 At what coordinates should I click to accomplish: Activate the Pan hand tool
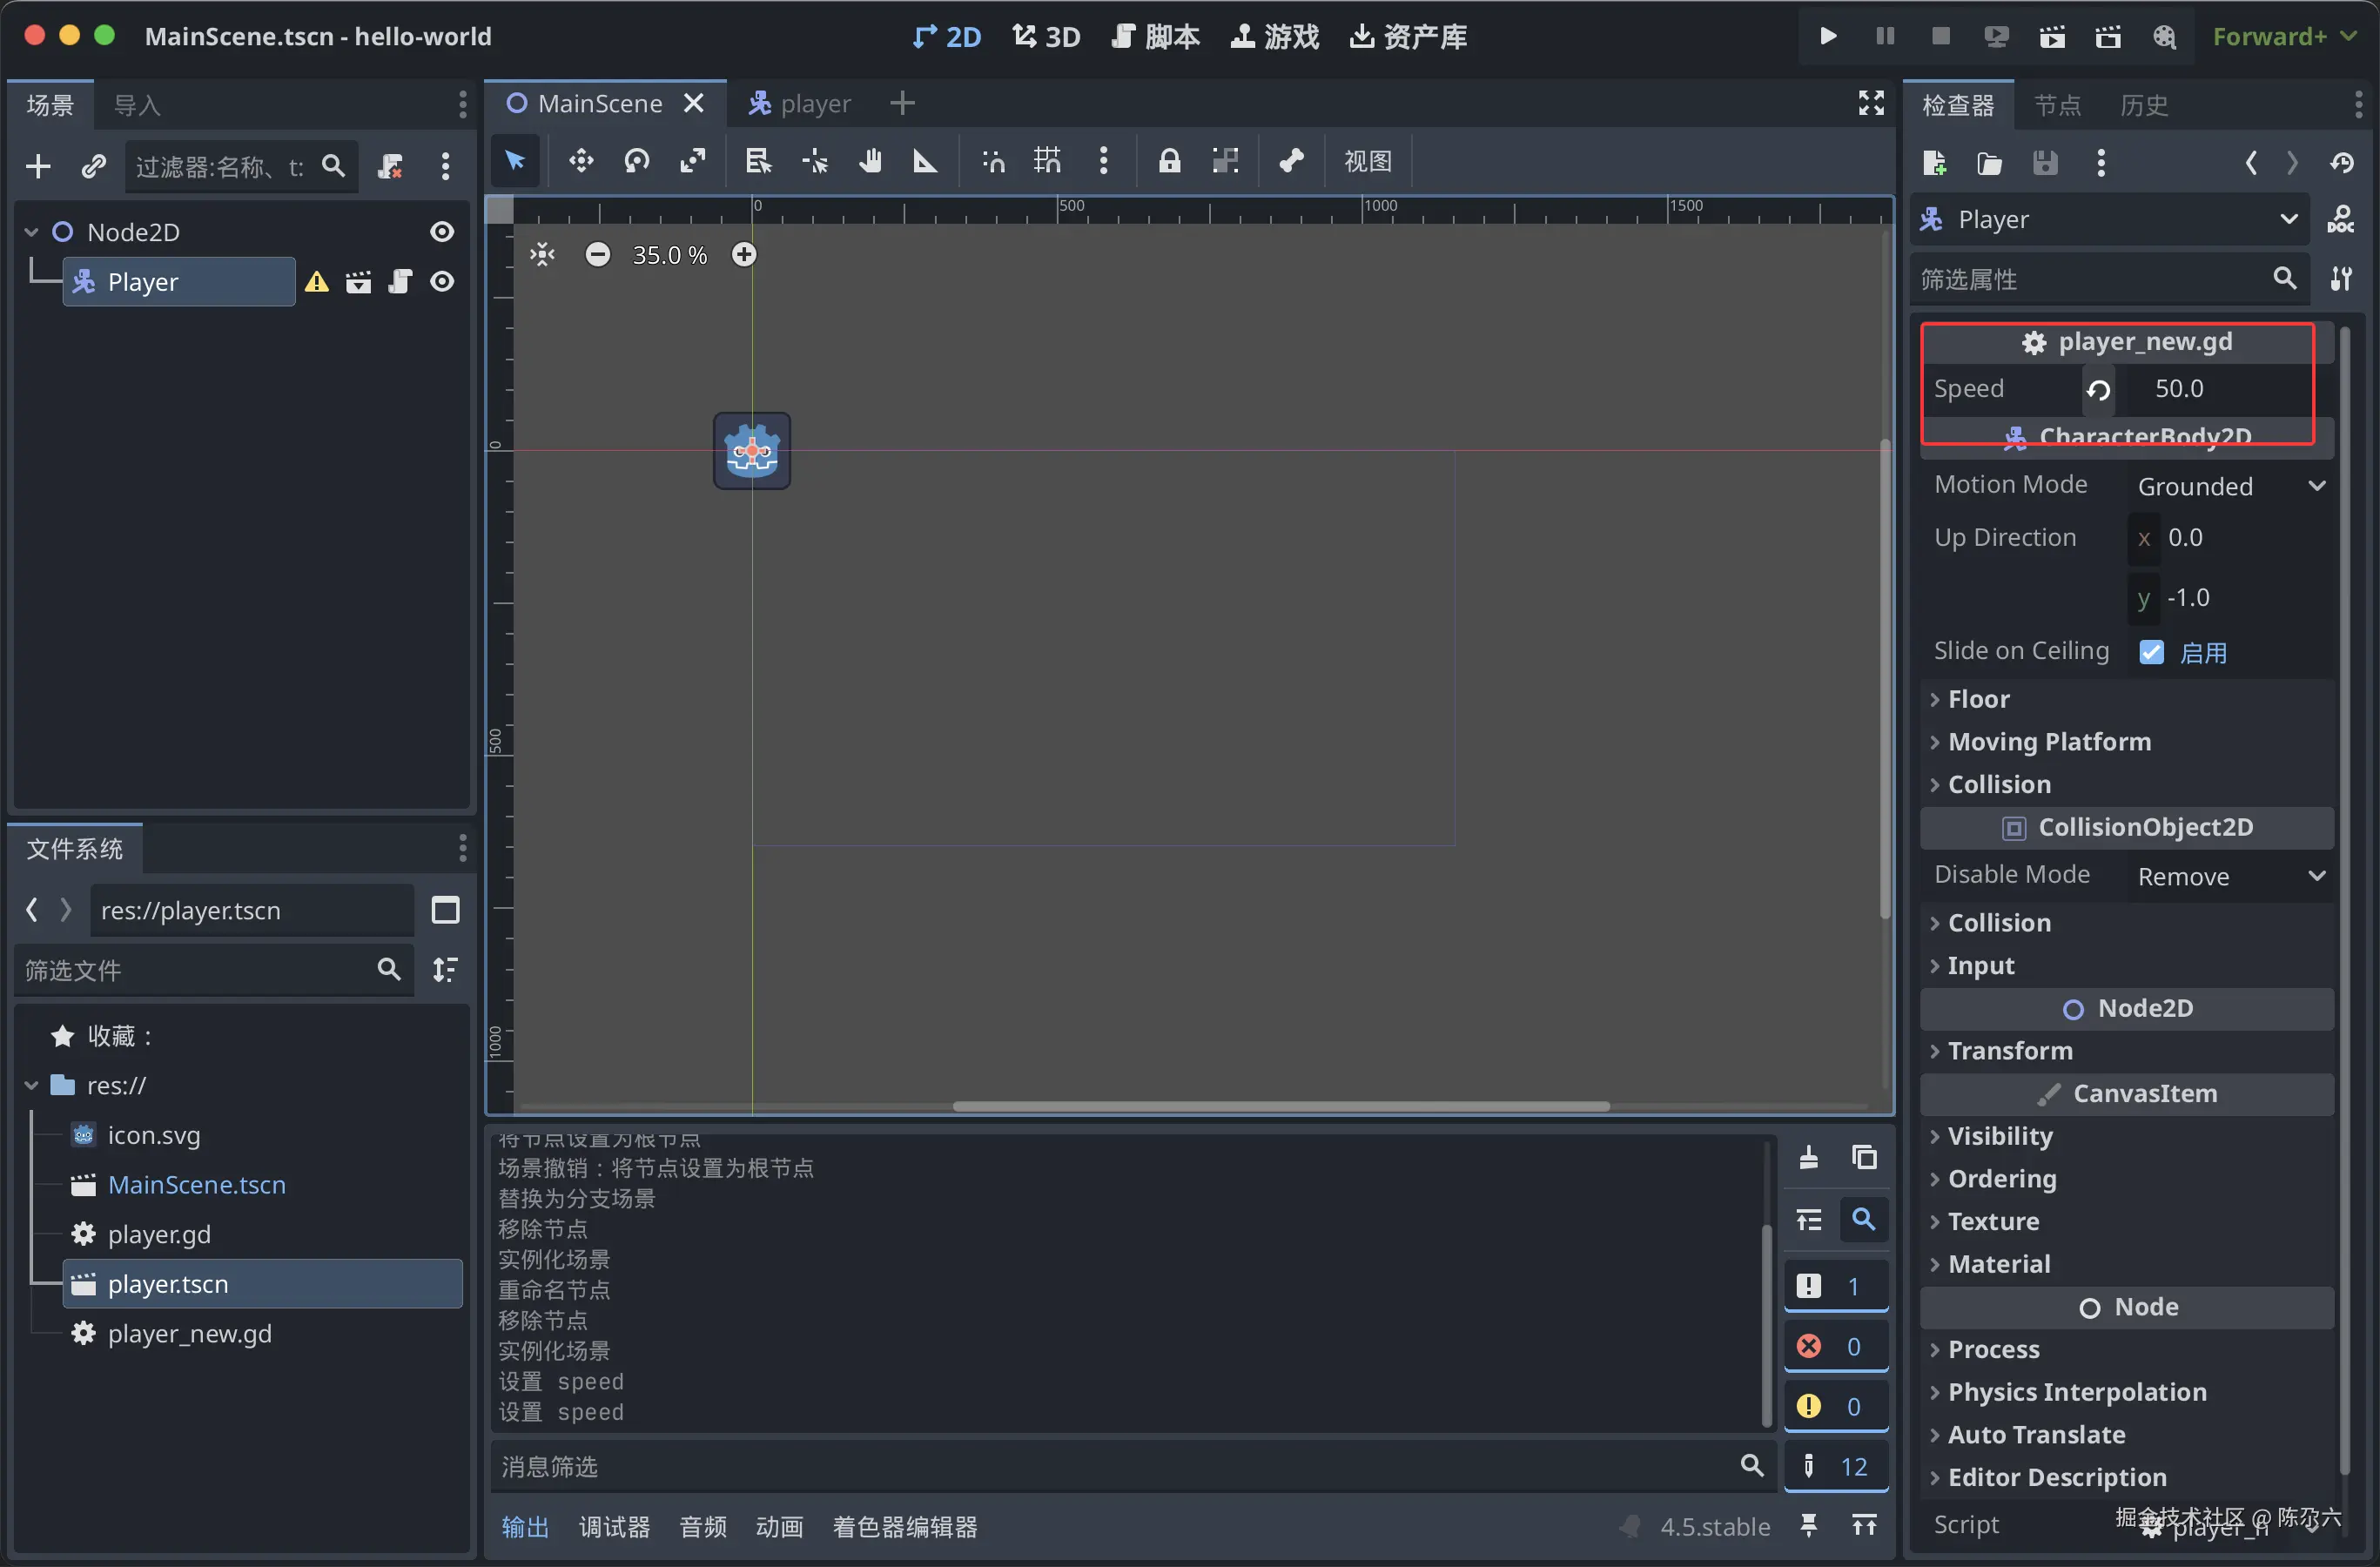(870, 161)
